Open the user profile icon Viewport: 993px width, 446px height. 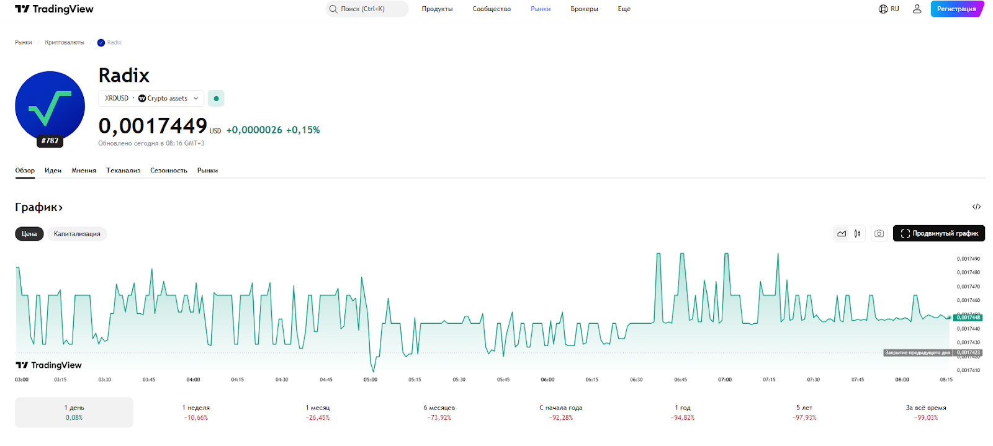(917, 9)
